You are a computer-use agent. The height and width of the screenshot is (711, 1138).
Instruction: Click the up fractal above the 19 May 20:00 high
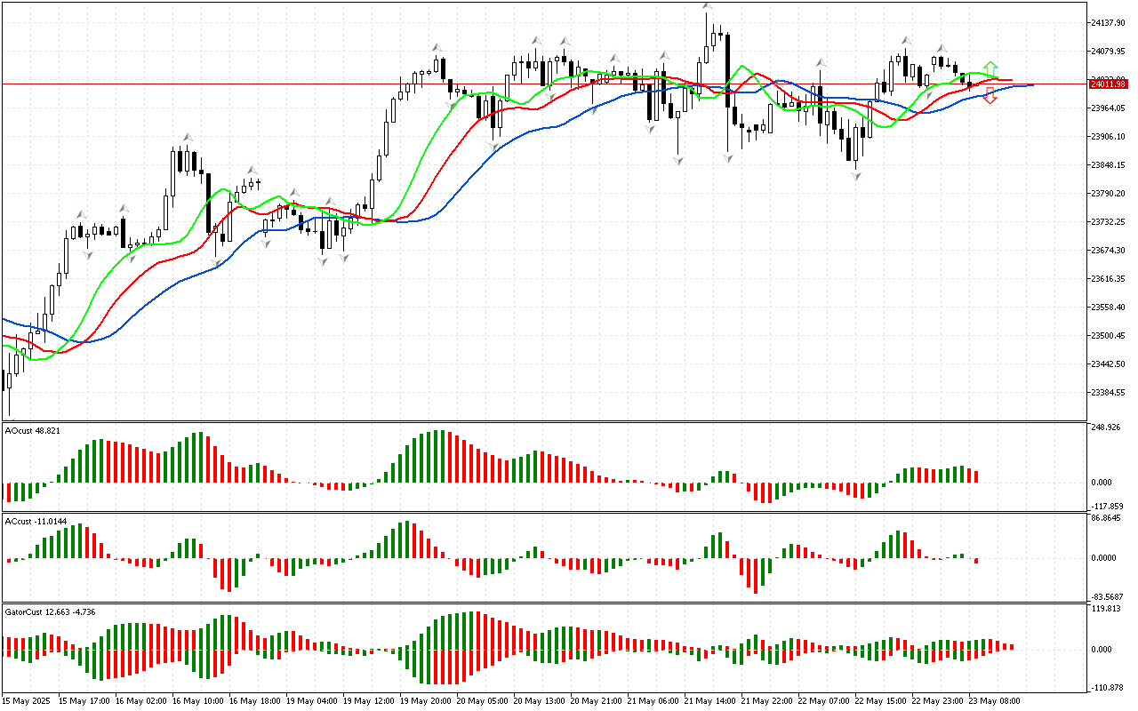click(x=437, y=48)
